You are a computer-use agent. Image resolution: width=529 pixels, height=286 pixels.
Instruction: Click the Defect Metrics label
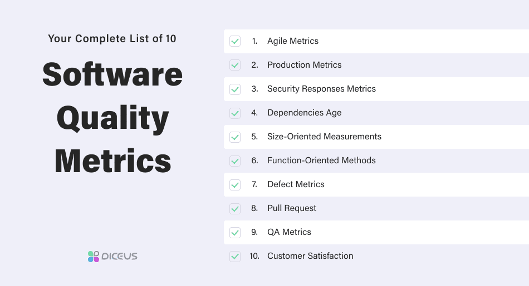point(296,184)
